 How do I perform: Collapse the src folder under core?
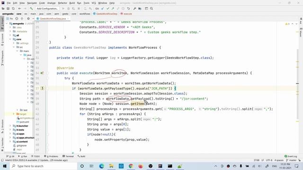[14, 47]
